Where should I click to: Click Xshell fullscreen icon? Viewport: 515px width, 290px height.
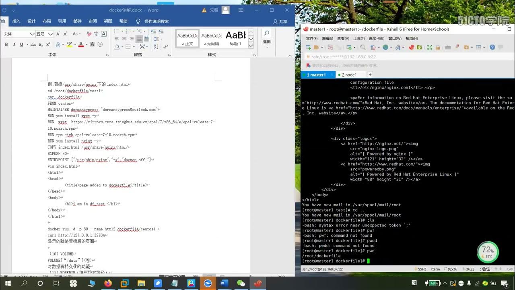point(430,47)
